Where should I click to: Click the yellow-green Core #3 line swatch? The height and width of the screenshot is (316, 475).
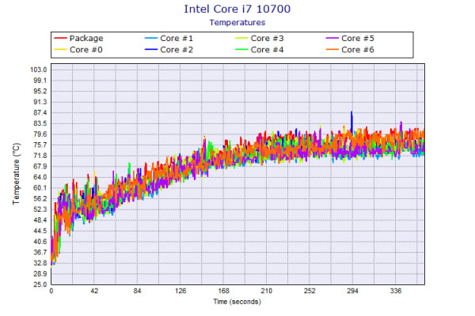241,39
